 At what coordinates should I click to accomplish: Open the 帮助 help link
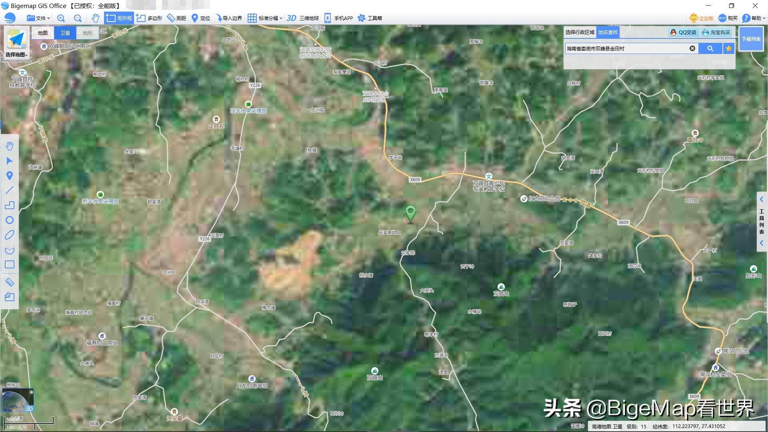coord(754,18)
